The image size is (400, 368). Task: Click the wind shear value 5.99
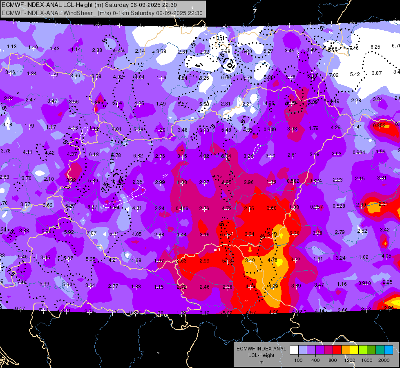tap(45, 283)
